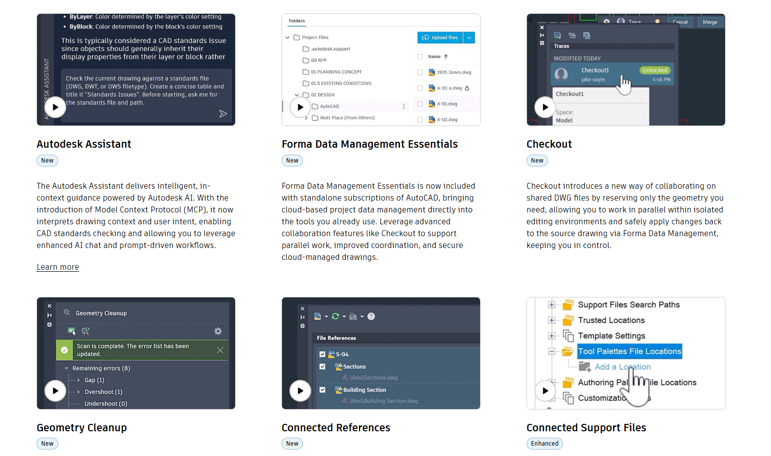Click the play button on the Checkout video

545,107
